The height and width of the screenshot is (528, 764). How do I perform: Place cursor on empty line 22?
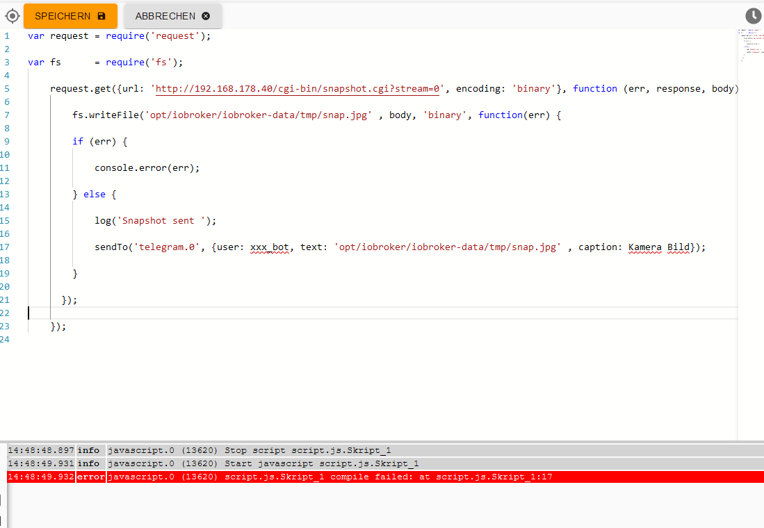coord(382,313)
